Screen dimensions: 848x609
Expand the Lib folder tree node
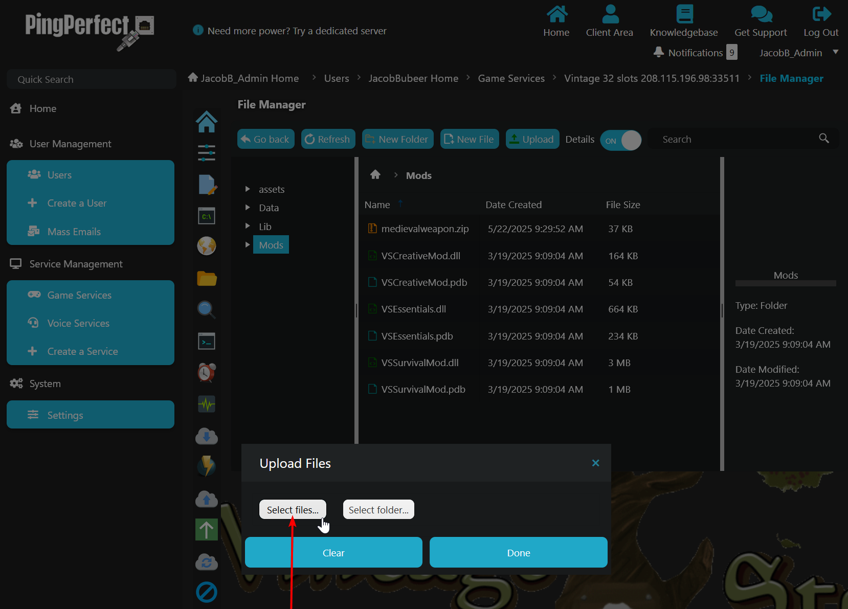248,226
